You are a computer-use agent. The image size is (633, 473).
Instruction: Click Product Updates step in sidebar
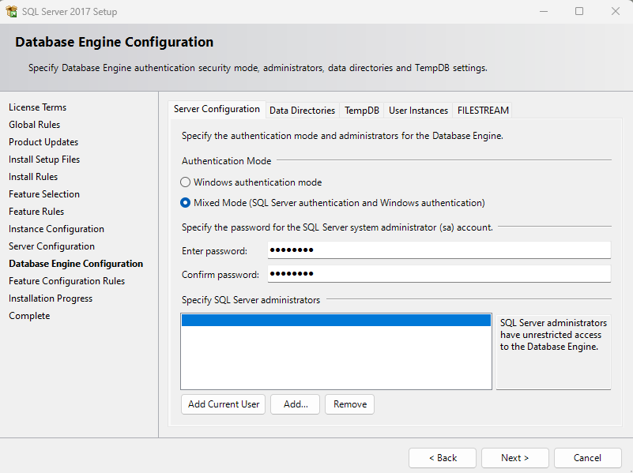pyautogui.click(x=43, y=142)
